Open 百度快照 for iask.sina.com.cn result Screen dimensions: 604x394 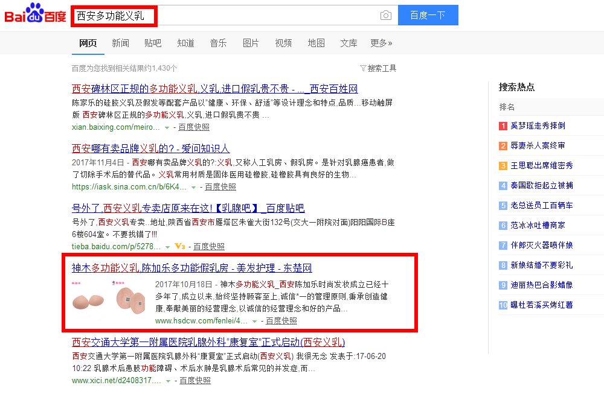(x=220, y=187)
